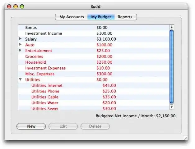Screen dimensions: 195x149
Task: Click the scroll down arrow
Action: pos(172,107)
